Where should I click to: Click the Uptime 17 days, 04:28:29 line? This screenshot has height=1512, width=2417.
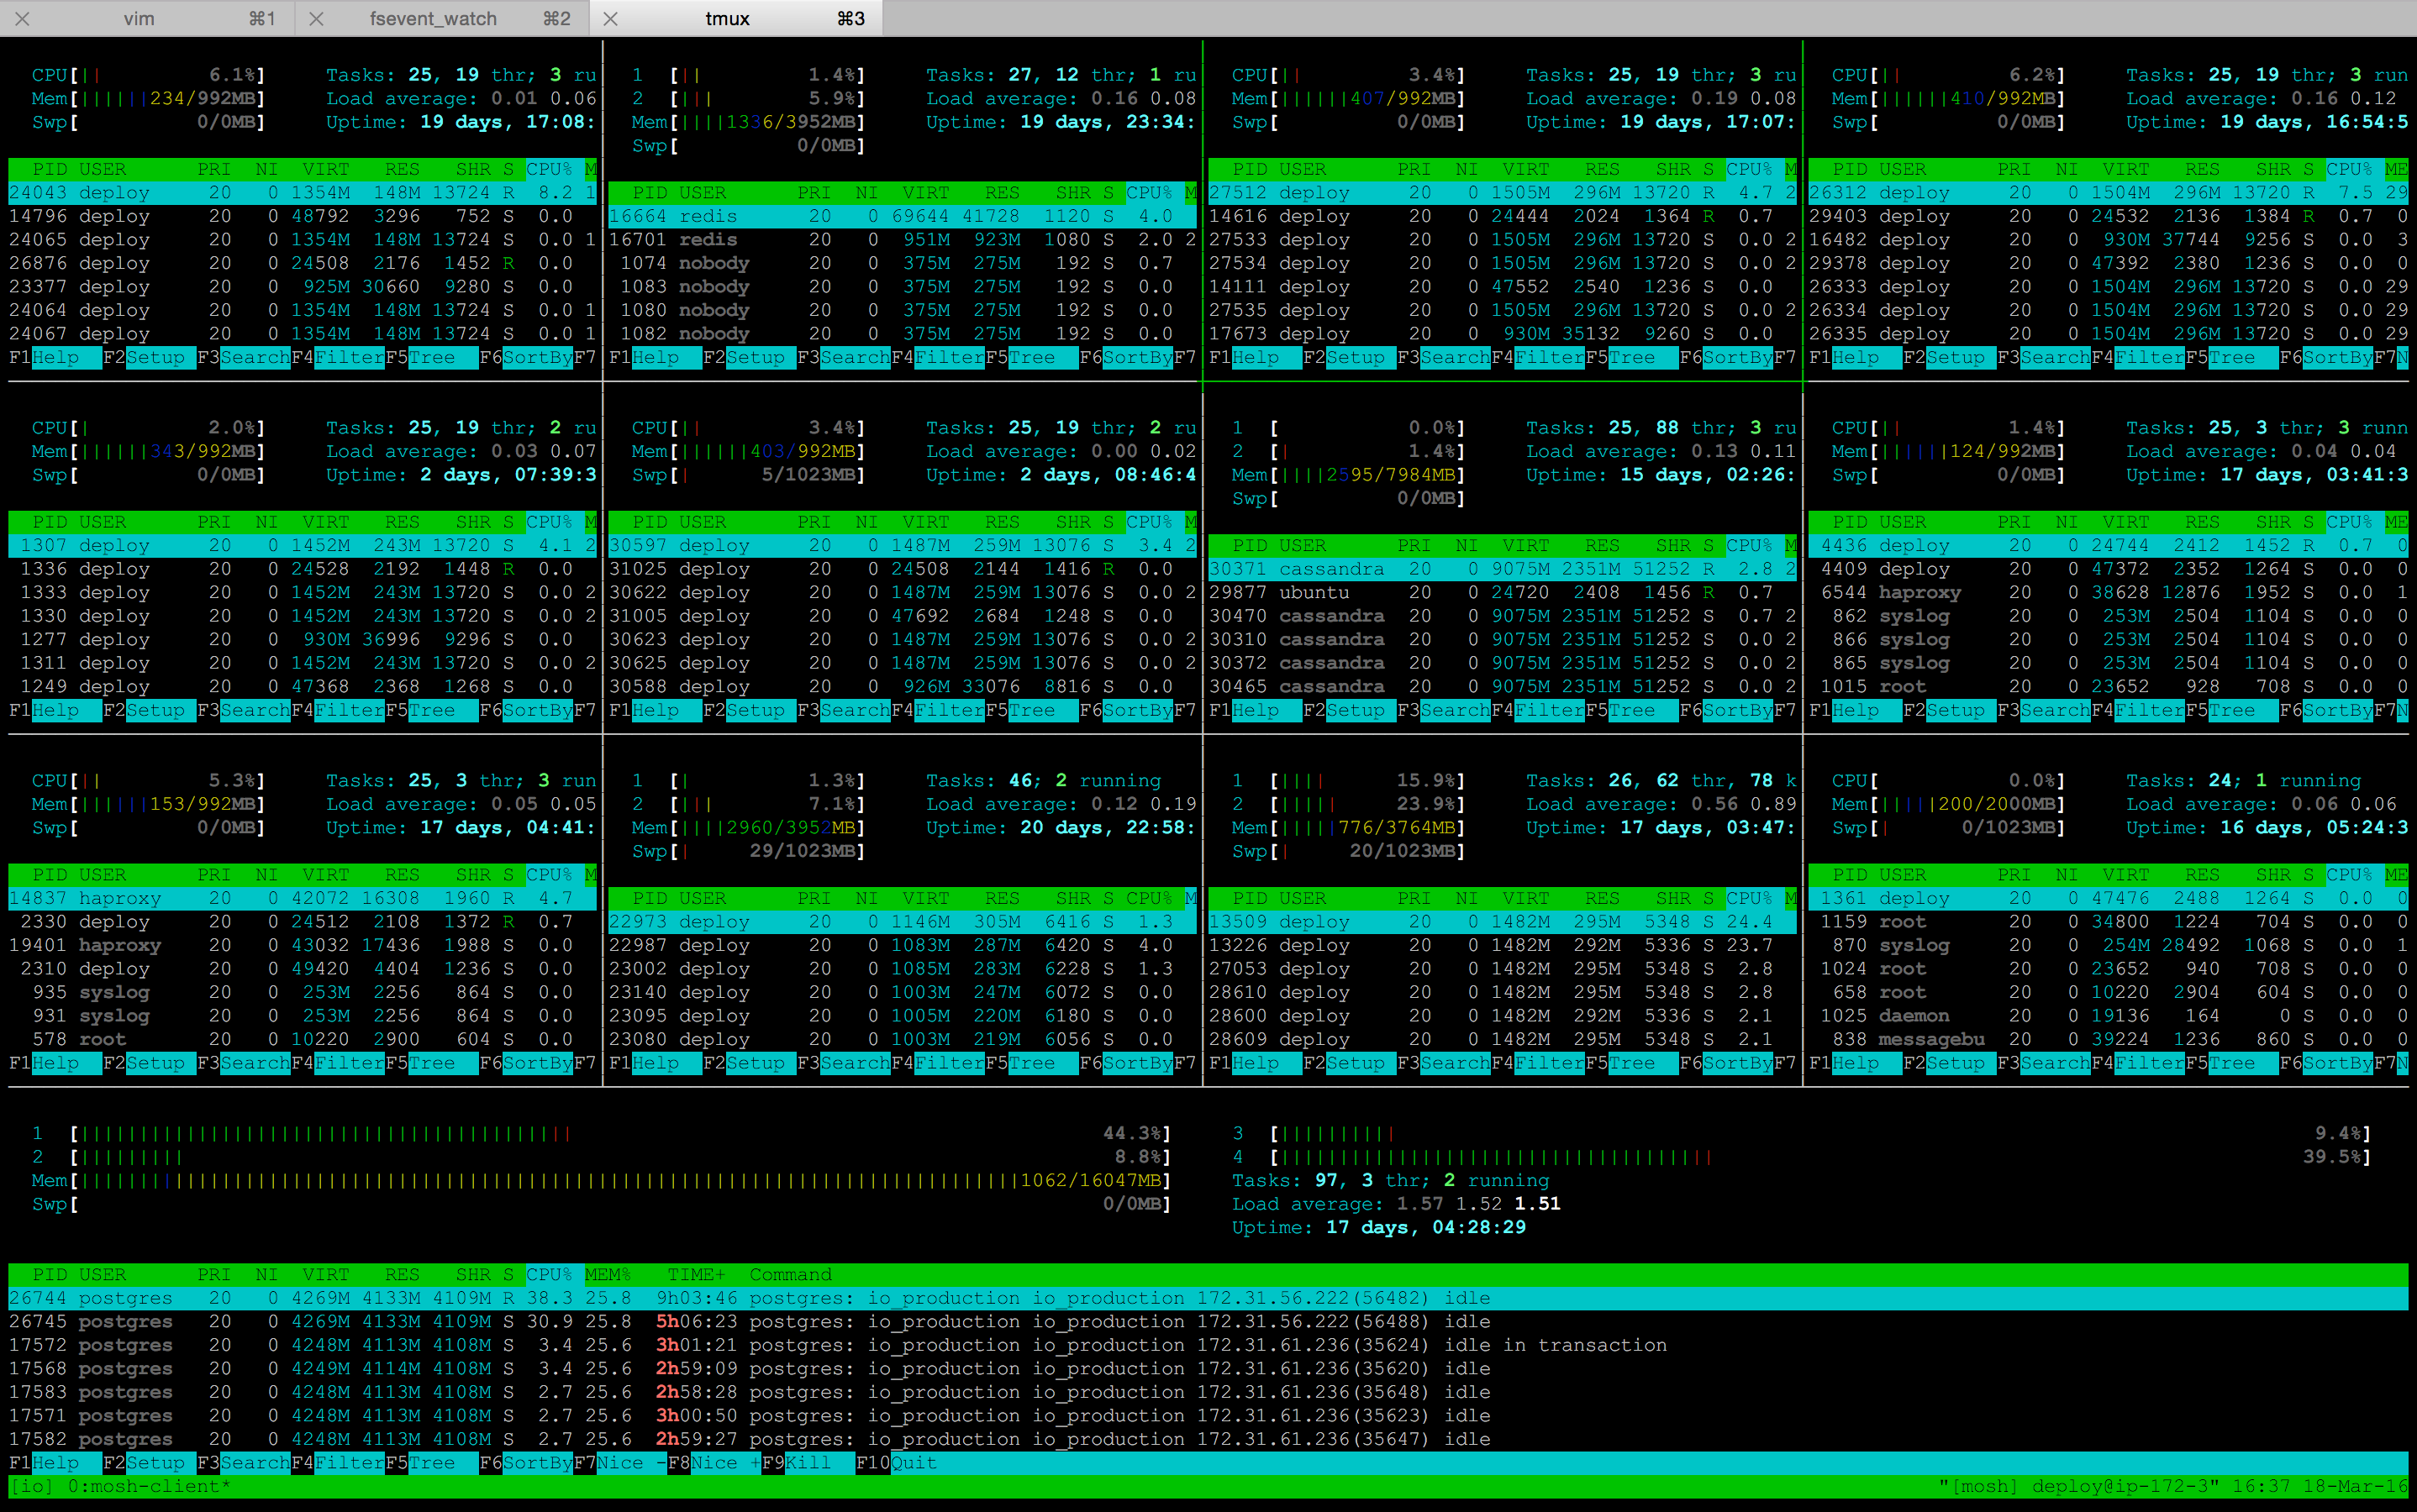click(1378, 1227)
